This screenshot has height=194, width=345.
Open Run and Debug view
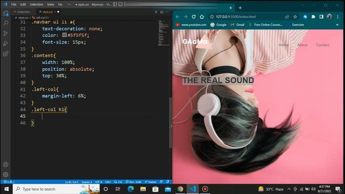[x=6, y=43]
